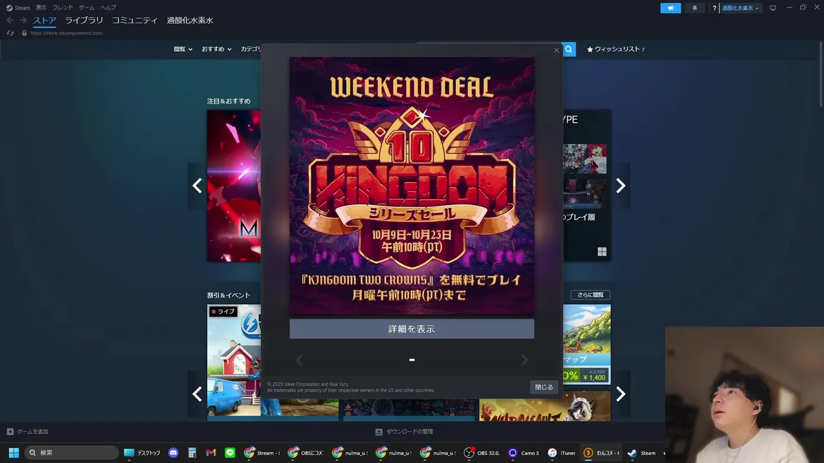Open the Stream Chrome window in taskbar

pos(262,453)
